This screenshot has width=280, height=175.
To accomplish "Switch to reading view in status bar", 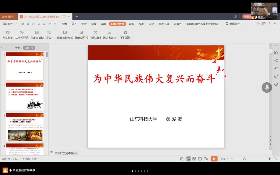I will point(200,159).
